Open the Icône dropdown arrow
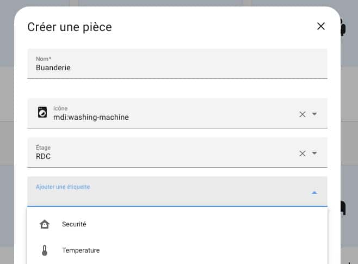 [314, 114]
